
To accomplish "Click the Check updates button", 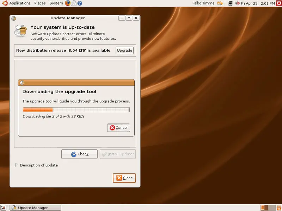I will pos(79,154).
